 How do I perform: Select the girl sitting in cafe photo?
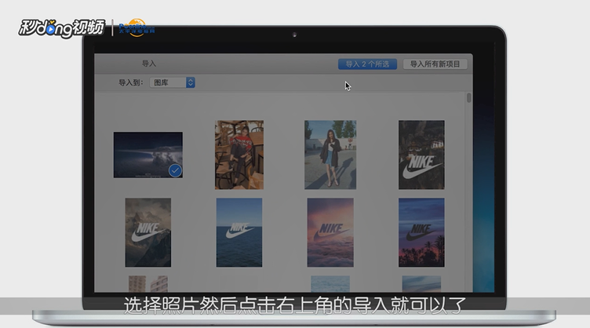239,155
